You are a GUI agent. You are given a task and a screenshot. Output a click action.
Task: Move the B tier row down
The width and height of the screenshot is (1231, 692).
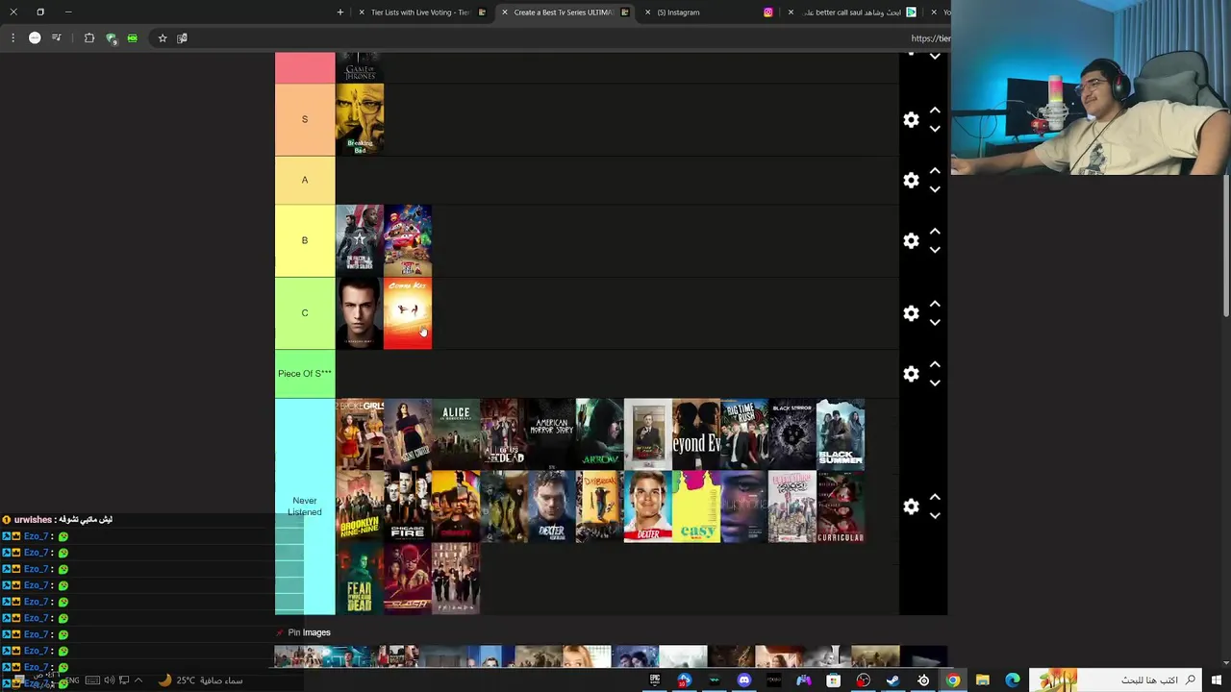coord(935,250)
